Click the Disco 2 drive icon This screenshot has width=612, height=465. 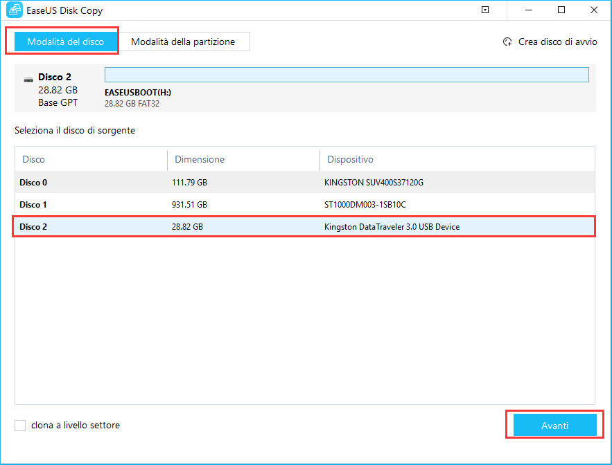point(28,77)
